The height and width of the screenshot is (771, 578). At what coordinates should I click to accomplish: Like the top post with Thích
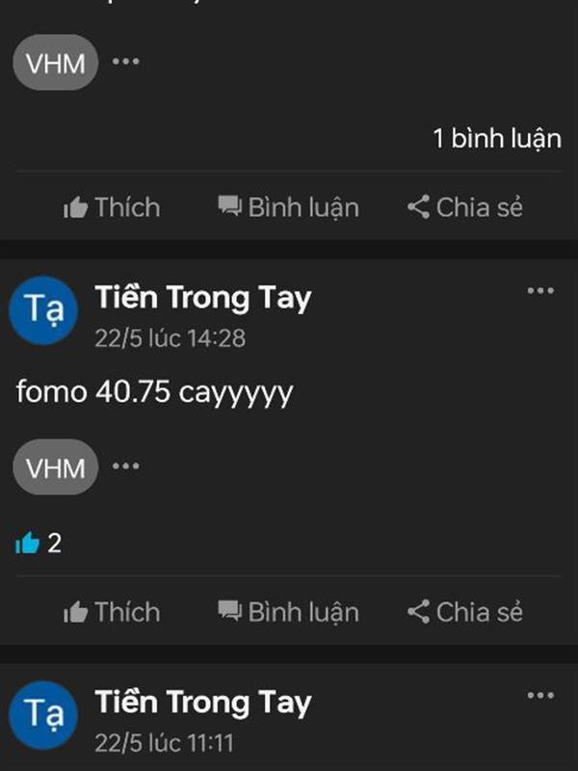[x=112, y=207]
